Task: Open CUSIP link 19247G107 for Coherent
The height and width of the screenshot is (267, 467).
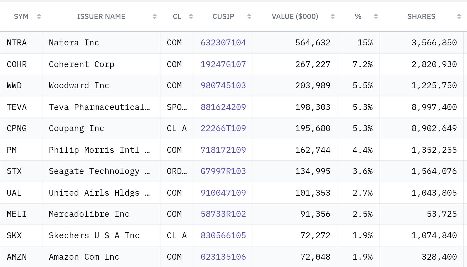Action: tap(223, 64)
